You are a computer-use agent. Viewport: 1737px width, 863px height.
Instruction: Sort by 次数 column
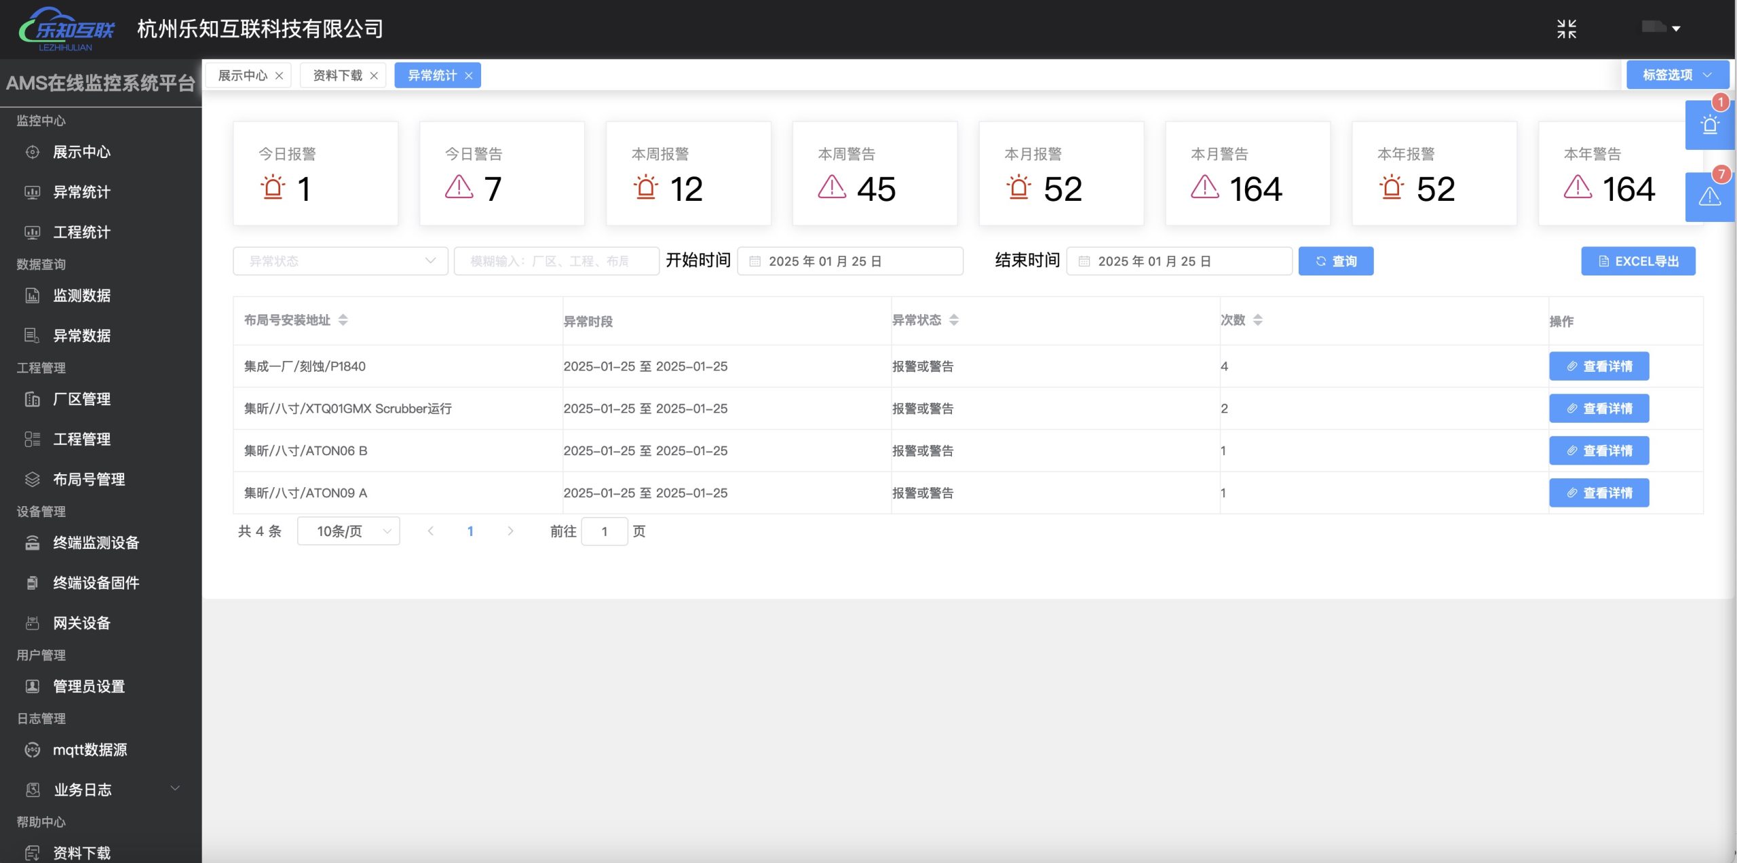click(1258, 320)
